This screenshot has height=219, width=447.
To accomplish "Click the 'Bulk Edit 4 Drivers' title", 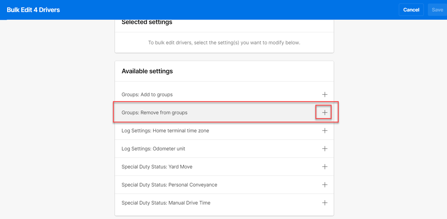I will tap(33, 10).
